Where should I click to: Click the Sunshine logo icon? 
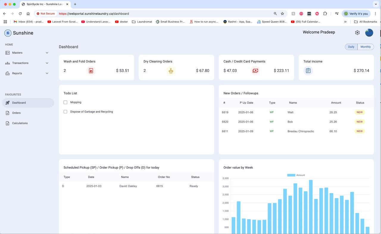coord(8,33)
